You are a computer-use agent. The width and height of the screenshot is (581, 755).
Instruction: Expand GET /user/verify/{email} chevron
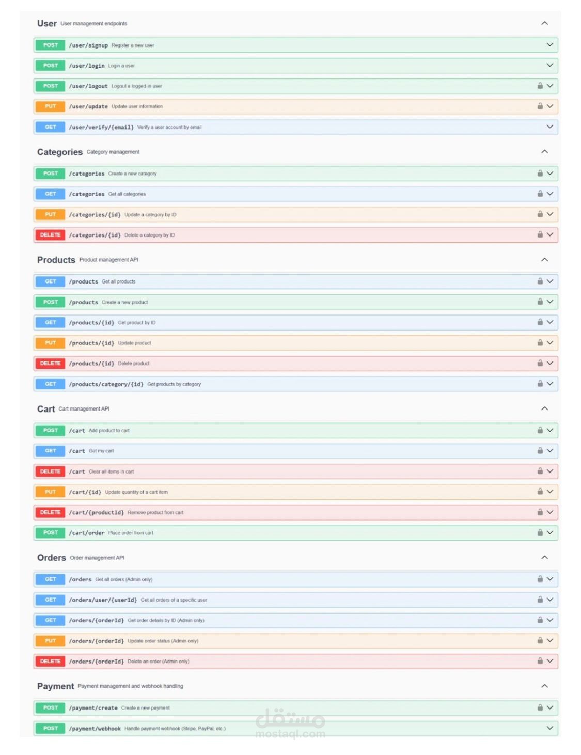click(x=550, y=127)
